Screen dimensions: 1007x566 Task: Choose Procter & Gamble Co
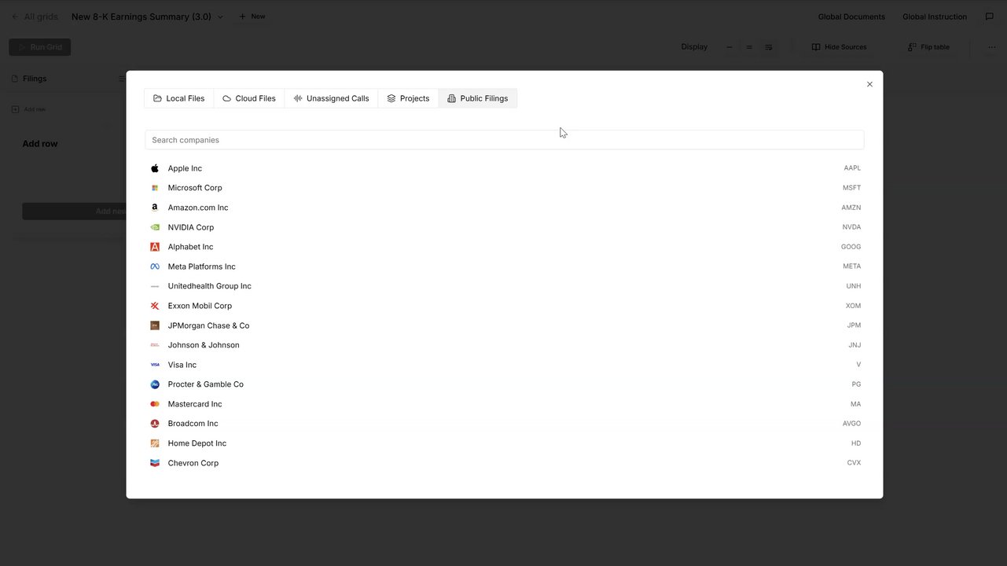click(x=505, y=384)
